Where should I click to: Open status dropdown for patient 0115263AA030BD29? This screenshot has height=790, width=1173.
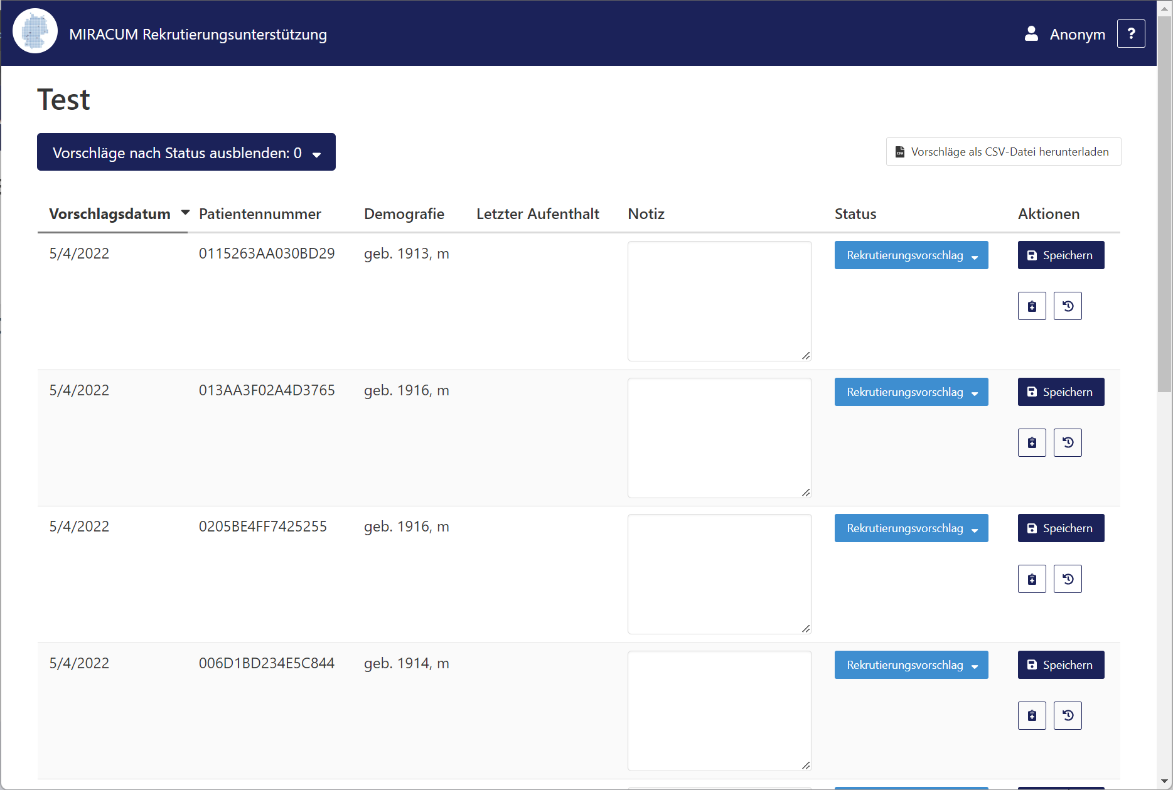911,255
